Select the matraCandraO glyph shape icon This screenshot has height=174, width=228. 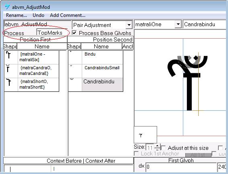click(x=8, y=68)
